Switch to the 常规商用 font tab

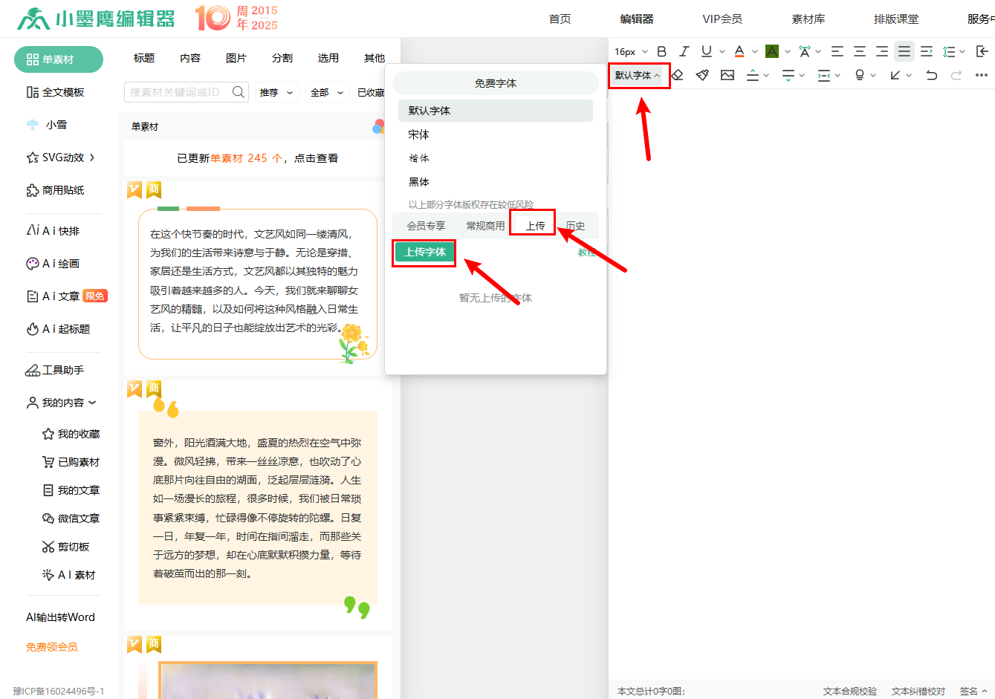click(x=486, y=225)
